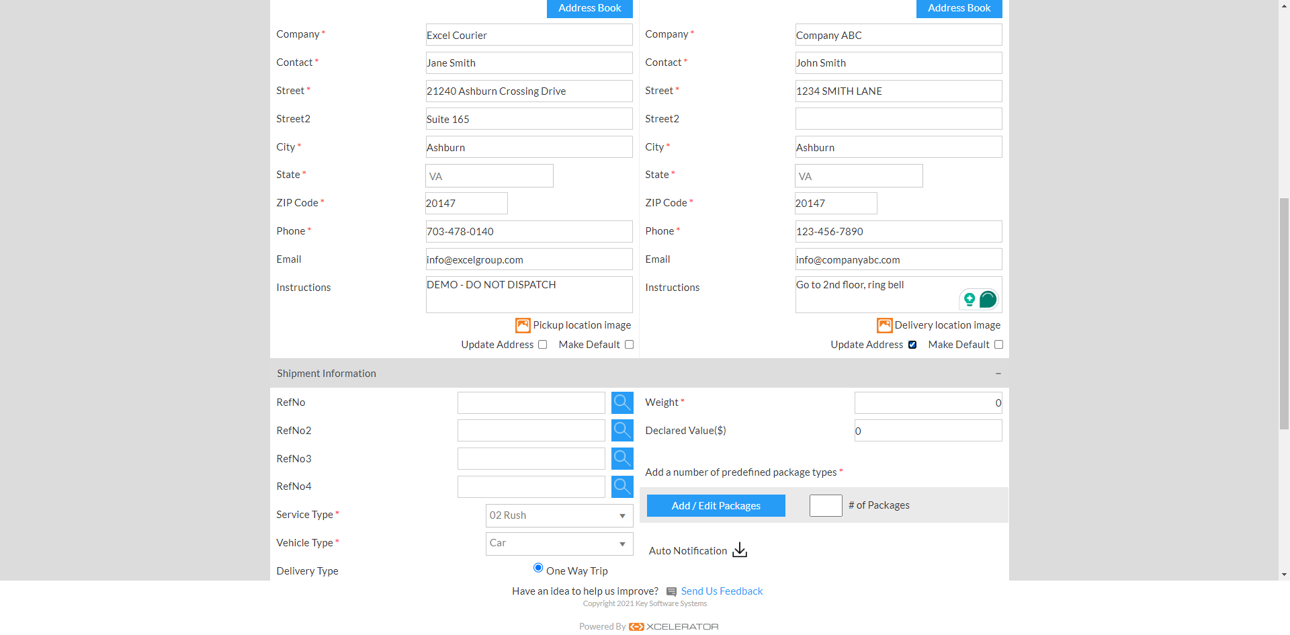Click the Send Us Feedback link
The image size is (1290, 635).
[722, 591]
